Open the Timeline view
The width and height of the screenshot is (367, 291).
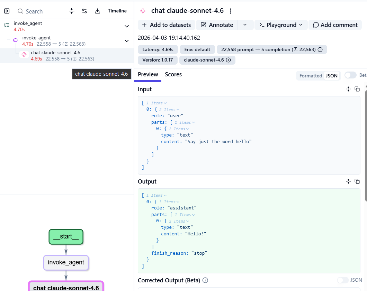point(117,11)
